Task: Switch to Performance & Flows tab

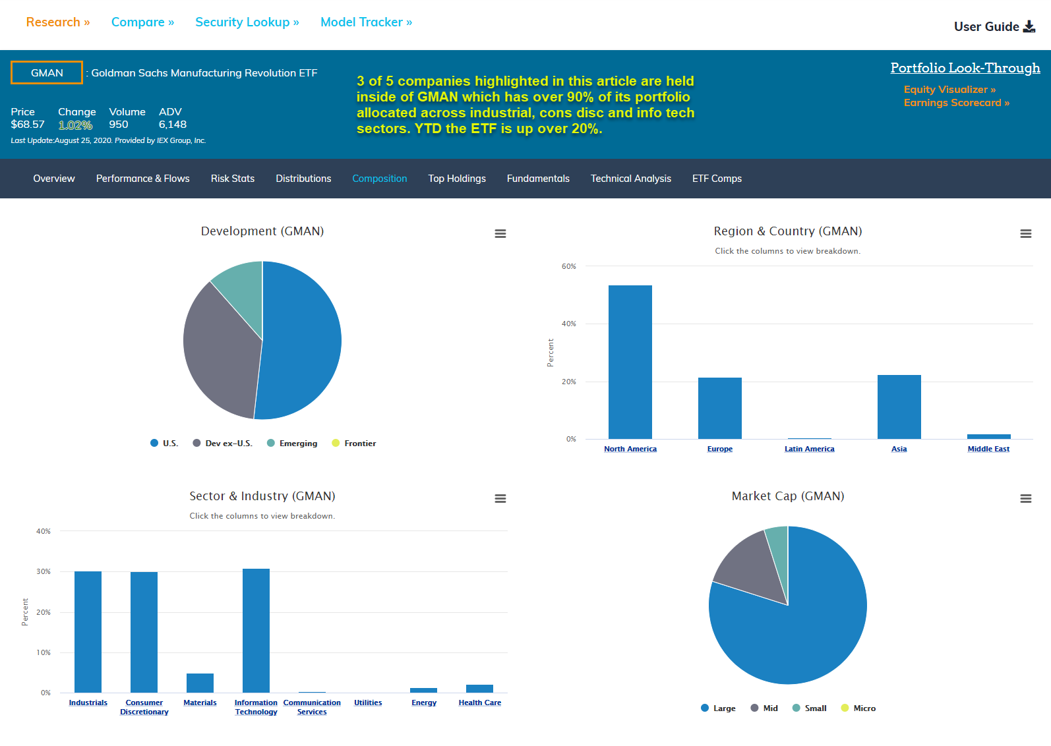Action: 143,179
